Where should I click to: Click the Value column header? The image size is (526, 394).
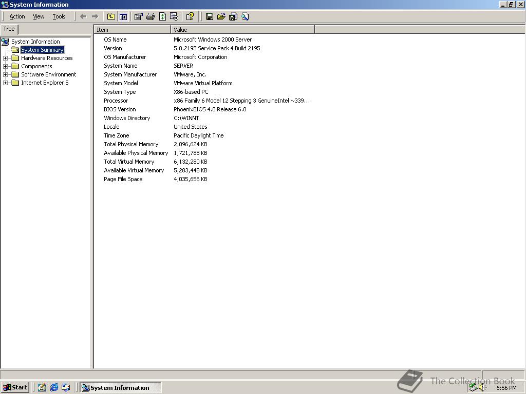242,30
